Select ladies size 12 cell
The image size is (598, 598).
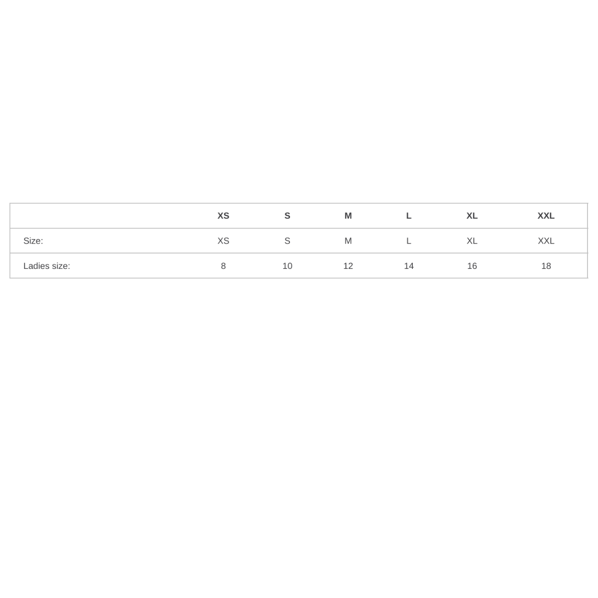pyautogui.click(x=348, y=266)
